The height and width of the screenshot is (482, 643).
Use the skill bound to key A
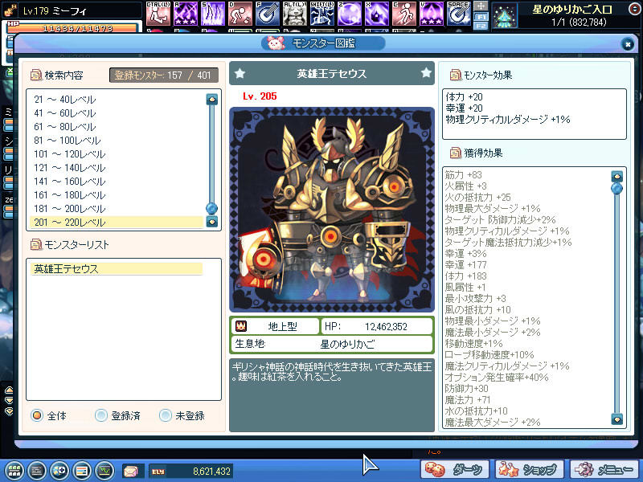[x=186, y=14]
